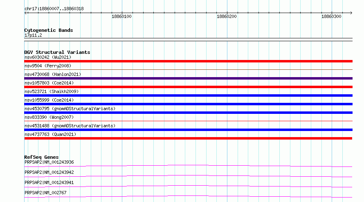Click the 18860200 ruler position label
This screenshot has width=364, height=202.
point(227,16)
